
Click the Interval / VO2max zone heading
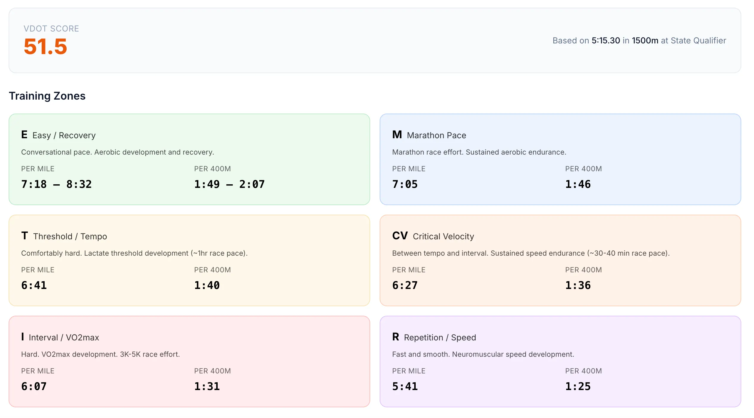tap(64, 337)
